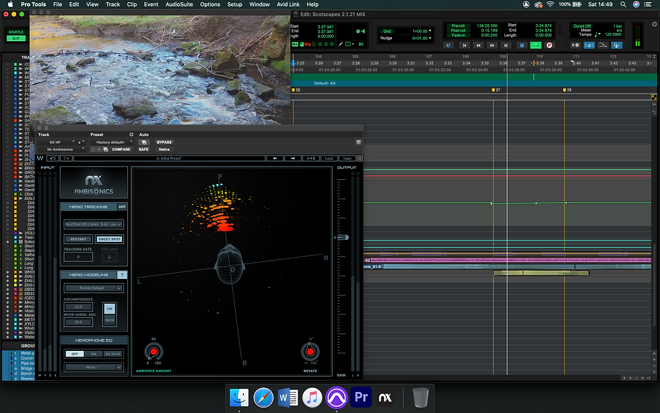Screen dimensions: 660x413
Task: Open the Grid value dropdown
Action: pos(422,31)
